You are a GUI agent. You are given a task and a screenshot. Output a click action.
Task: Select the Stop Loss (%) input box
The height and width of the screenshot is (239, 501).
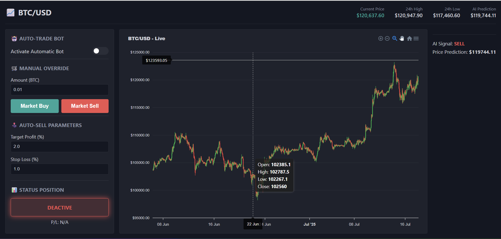[60, 169]
